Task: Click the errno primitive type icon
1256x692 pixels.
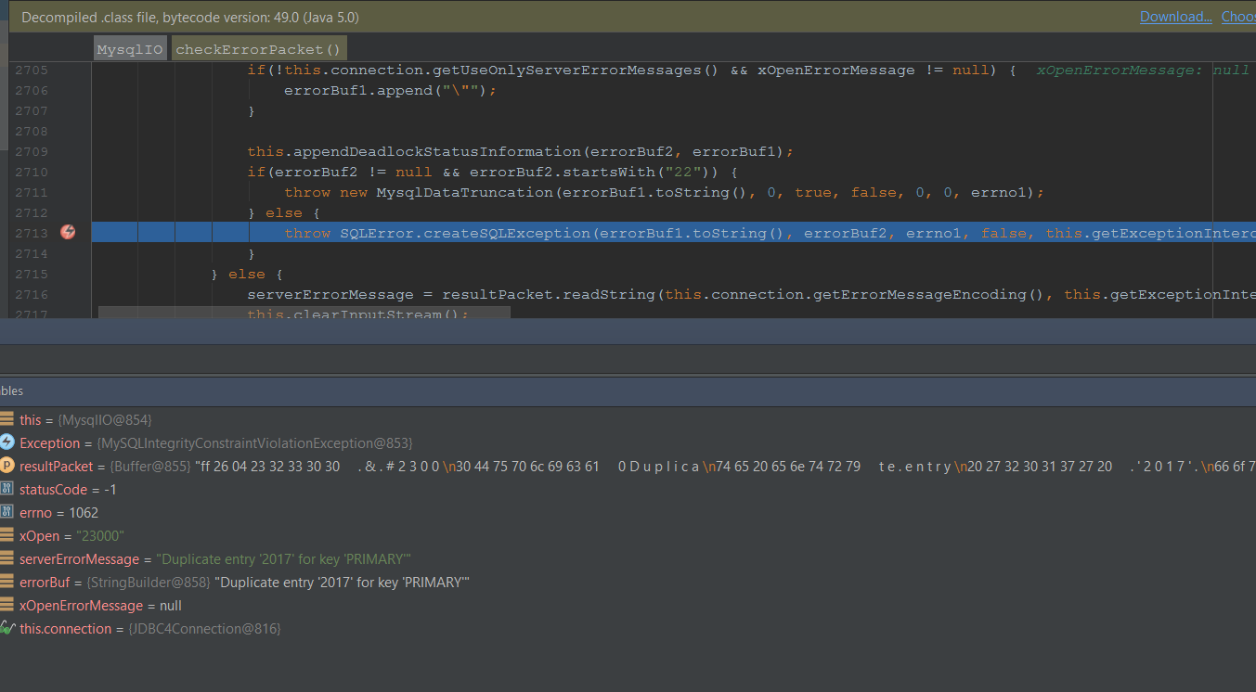Action: click(x=7, y=513)
